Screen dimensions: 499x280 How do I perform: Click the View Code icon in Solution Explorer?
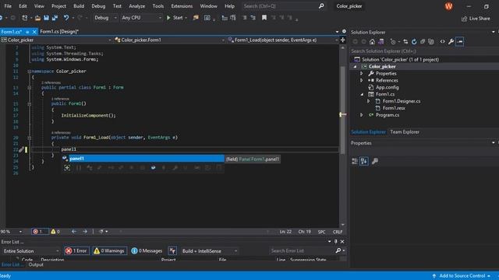coord(442,41)
